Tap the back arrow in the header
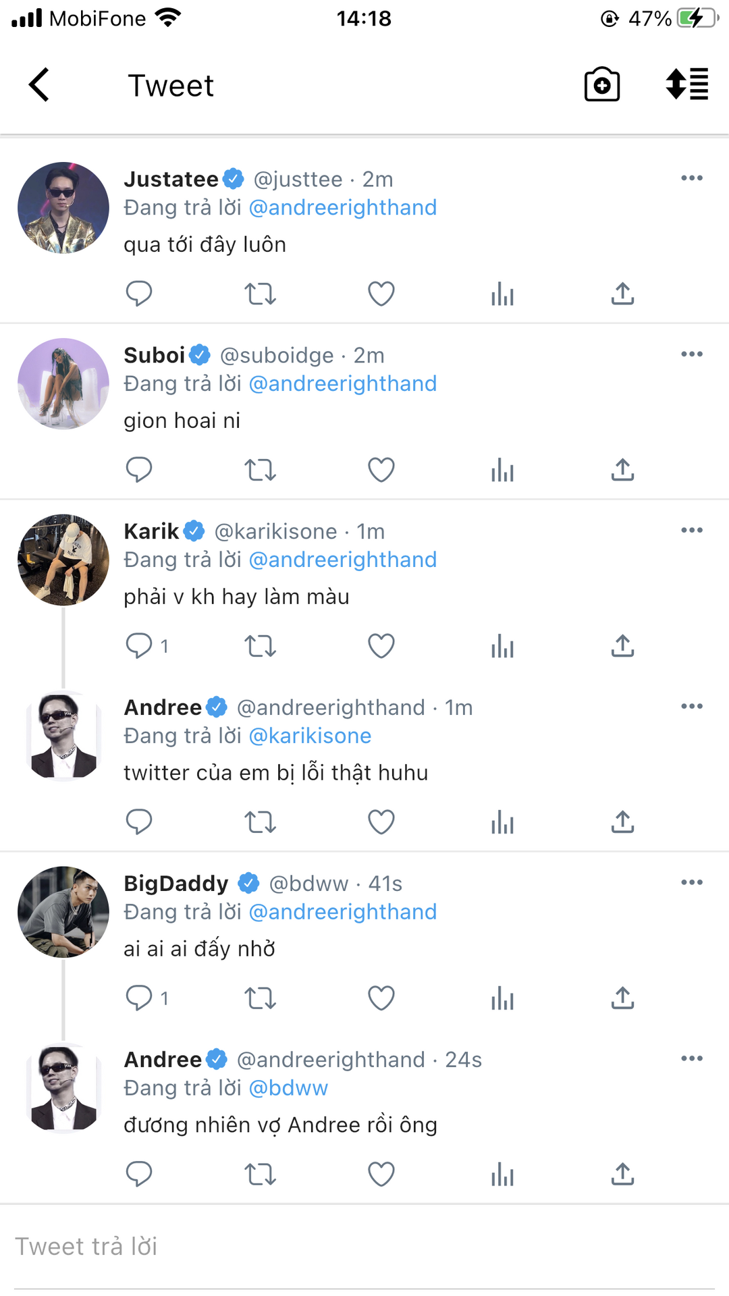This screenshot has height=1296, width=729. 39,85
